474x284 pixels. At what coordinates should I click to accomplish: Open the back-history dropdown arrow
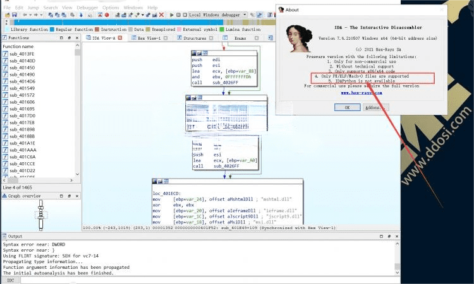point(30,15)
